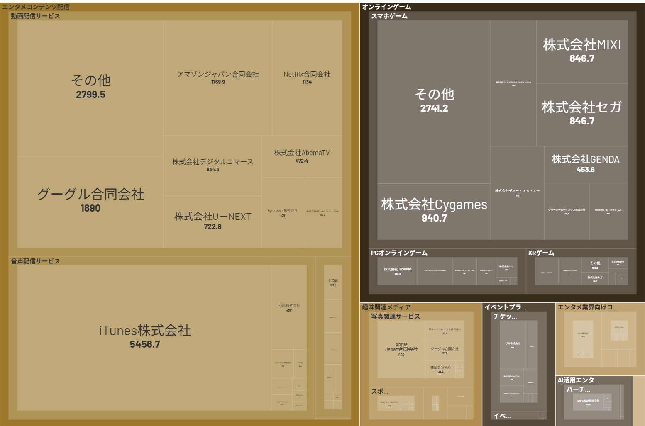Click the 株式会社デジタルコマース cell
The image size is (645, 426).
tap(213, 163)
